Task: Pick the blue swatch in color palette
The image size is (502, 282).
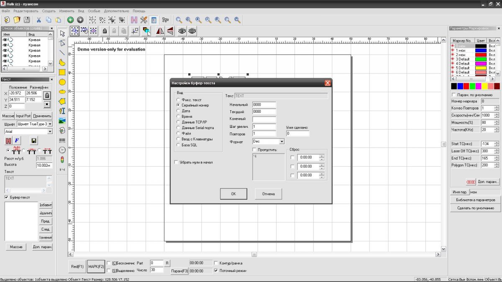Action: click(x=460, y=86)
